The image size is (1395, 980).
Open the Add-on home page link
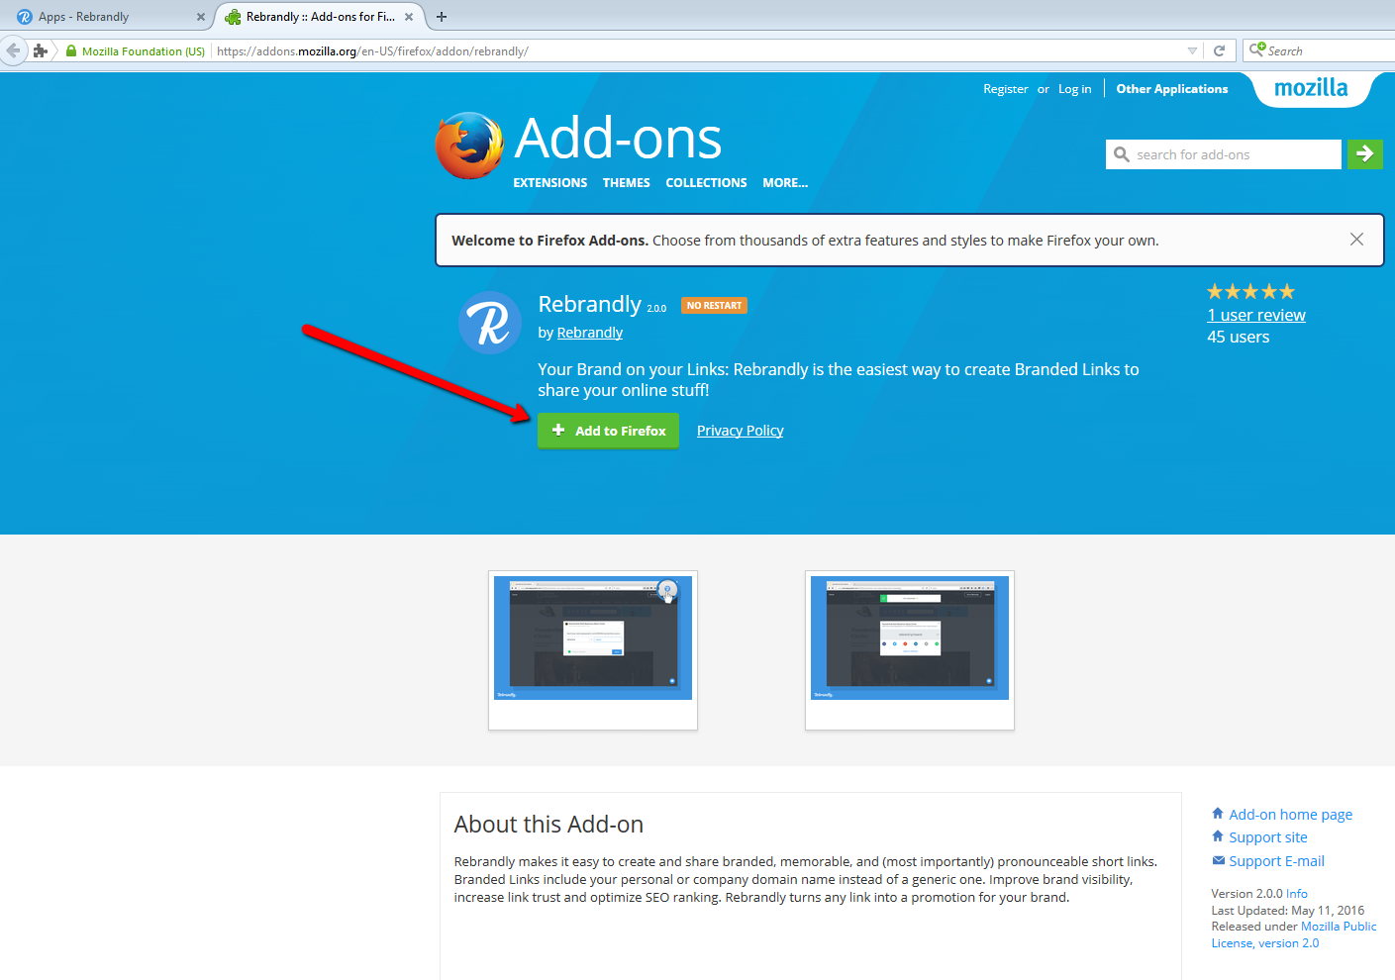click(x=1290, y=815)
